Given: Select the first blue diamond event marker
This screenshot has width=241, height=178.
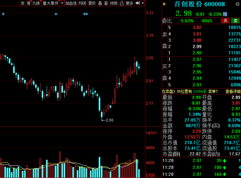Looking at the screenshot, I should [3, 14].
